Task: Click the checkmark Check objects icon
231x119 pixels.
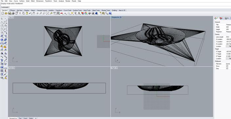Action: pyautogui.click(x=5, y=74)
